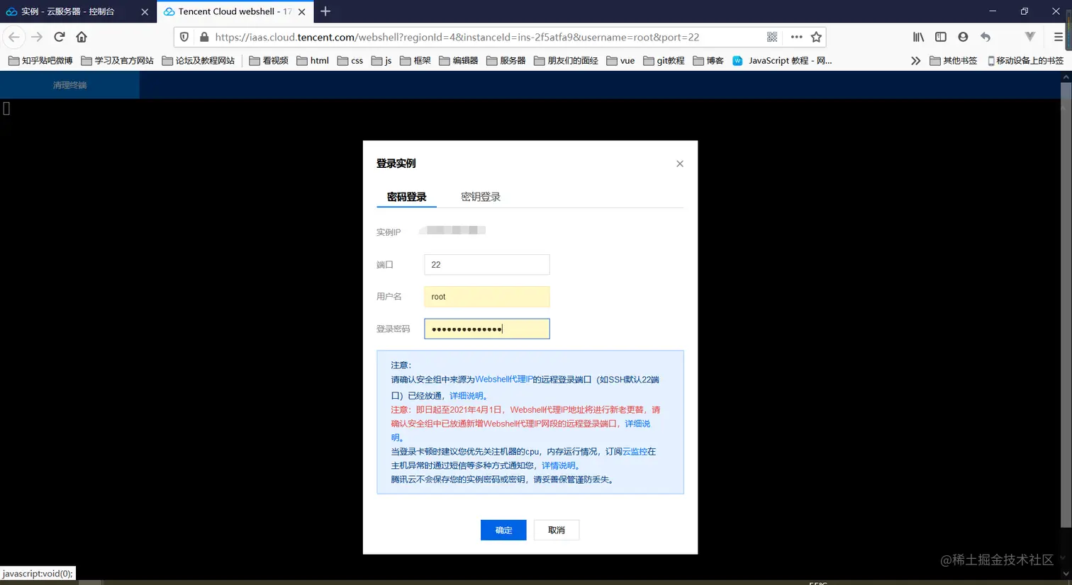This screenshot has width=1072, height=585.
Task: Open the JavaScript 教程 bookmark
Action: click(x=782, y=61)
